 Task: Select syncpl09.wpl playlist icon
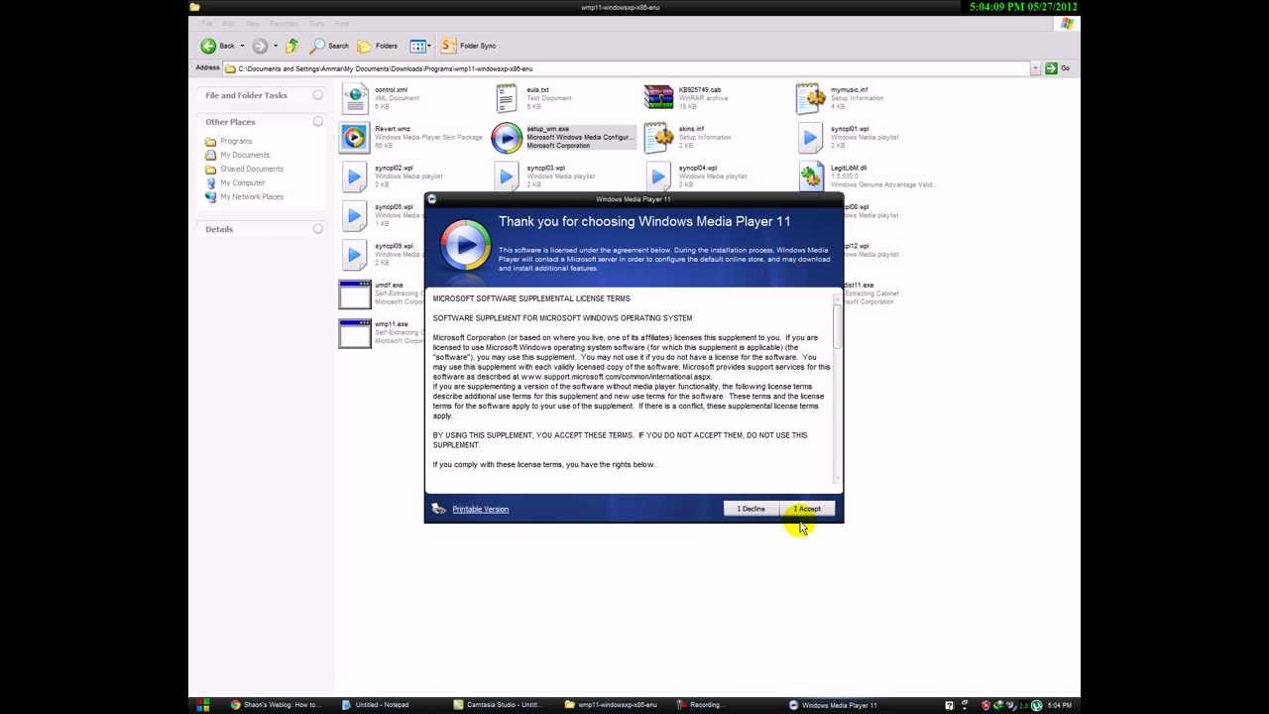tap(355, 254)
